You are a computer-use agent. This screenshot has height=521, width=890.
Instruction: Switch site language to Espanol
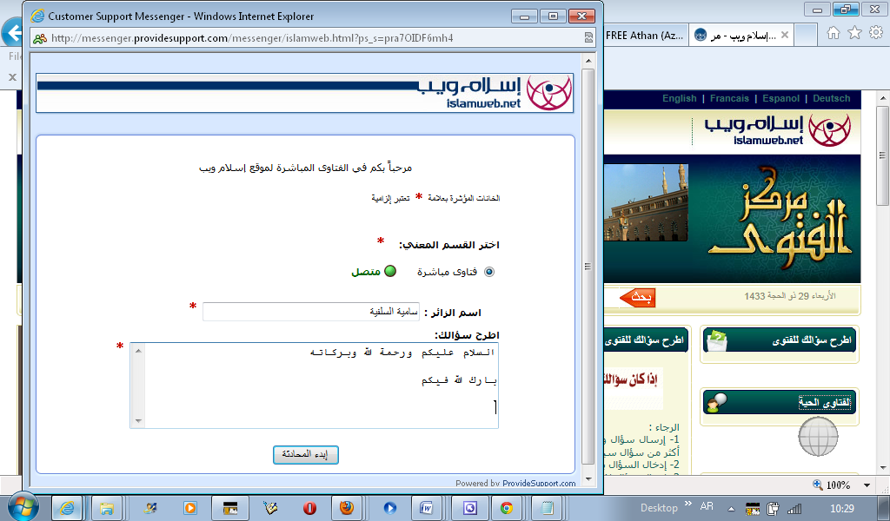tap(780, 99)
